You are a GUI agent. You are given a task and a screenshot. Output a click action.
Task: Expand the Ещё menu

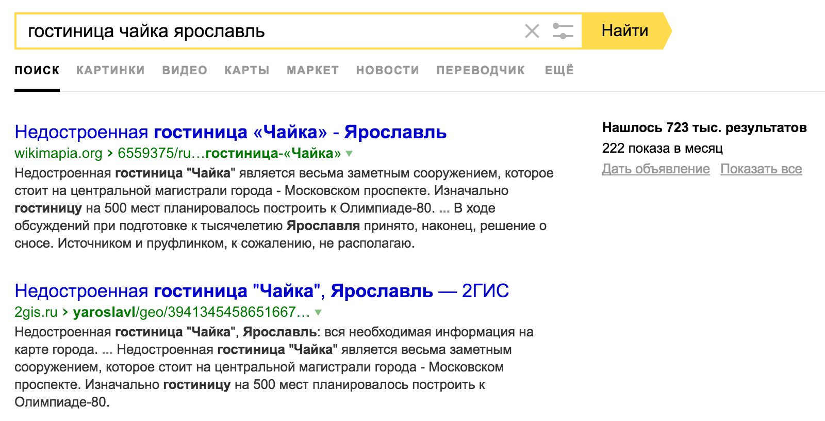pyautogui.click(x=559, y=70)
